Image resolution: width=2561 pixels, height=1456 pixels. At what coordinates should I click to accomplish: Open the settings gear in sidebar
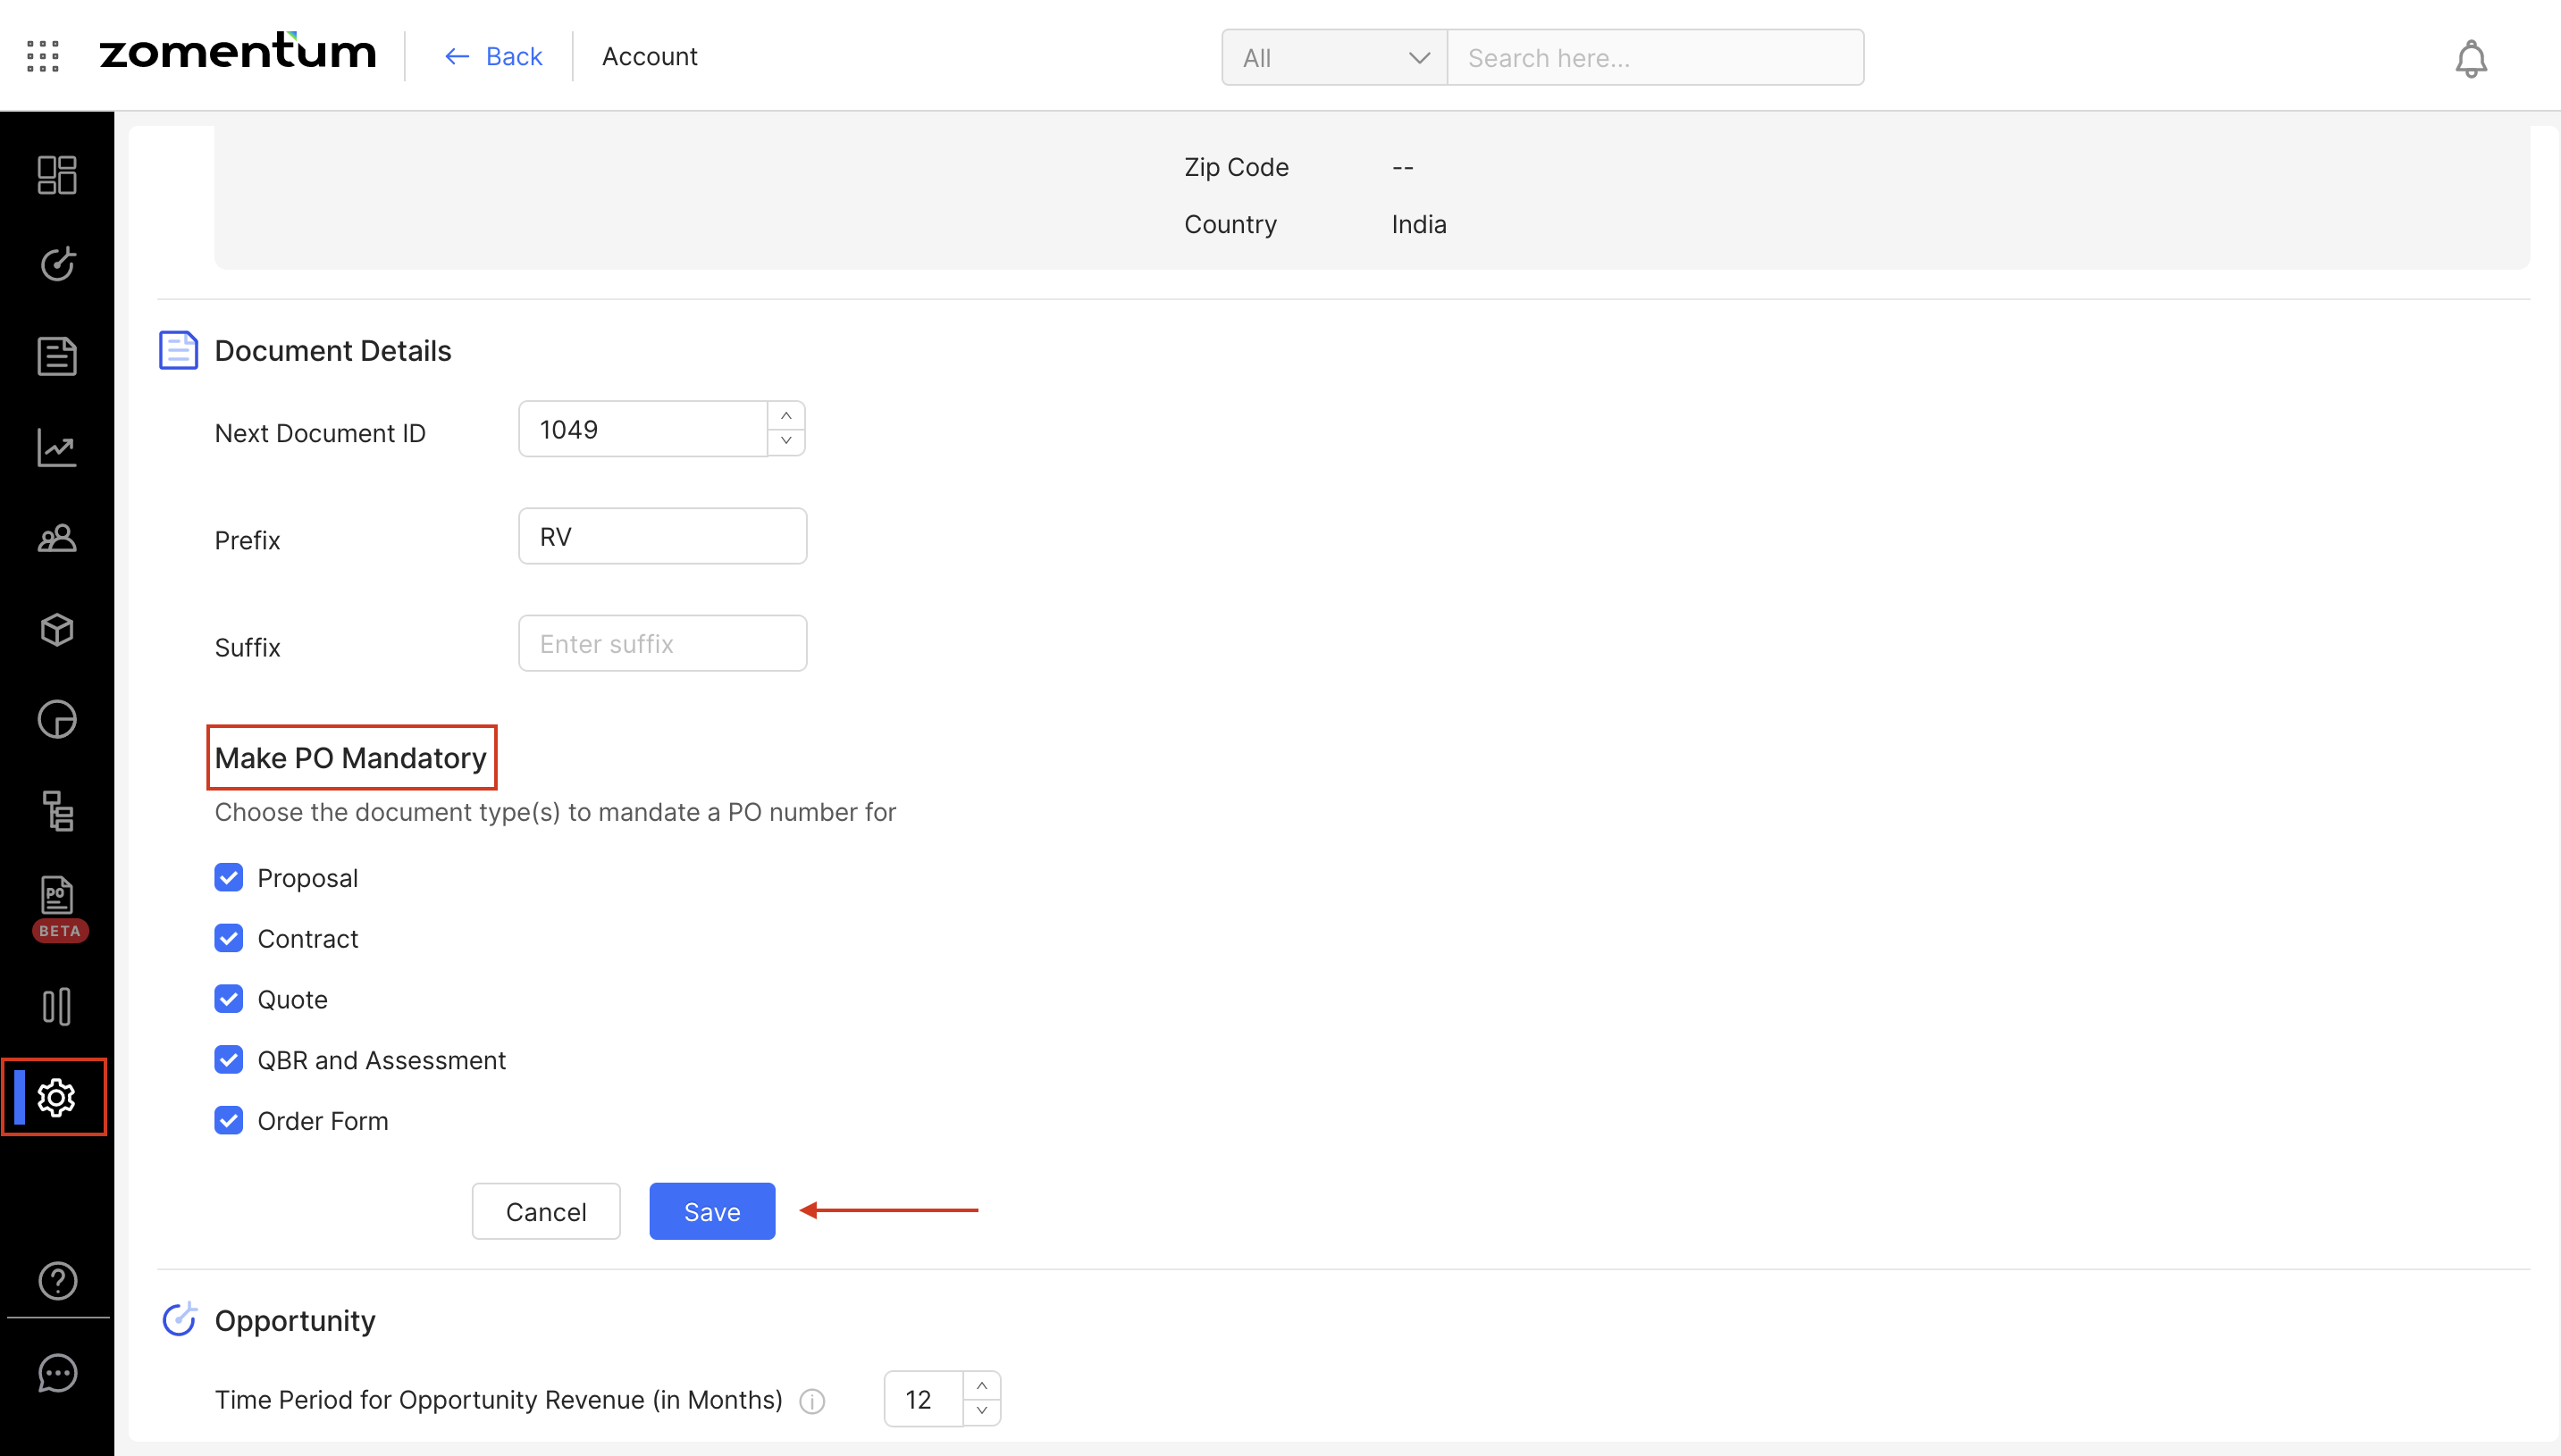[x=57, y=1097]
